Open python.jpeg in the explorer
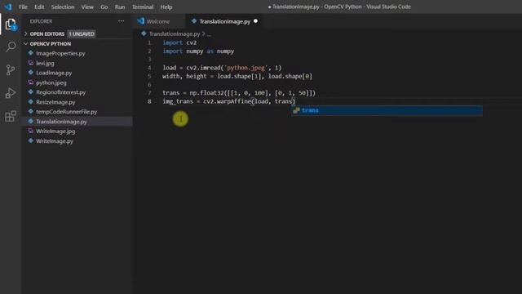The width and height of the screenshot is (522, 294). point(51,82)
